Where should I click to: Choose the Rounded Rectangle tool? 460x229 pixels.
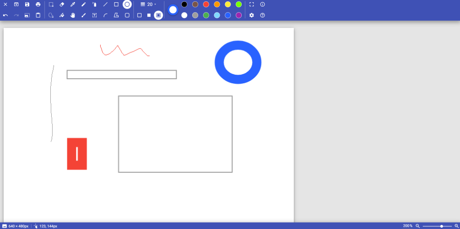(x=127, y=15)
